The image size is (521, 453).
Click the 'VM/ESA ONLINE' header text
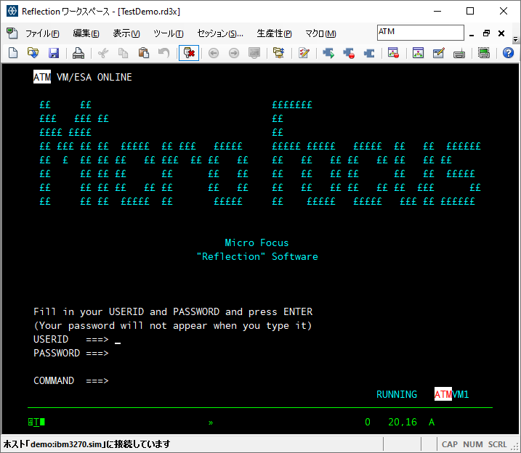coord(94,77)
